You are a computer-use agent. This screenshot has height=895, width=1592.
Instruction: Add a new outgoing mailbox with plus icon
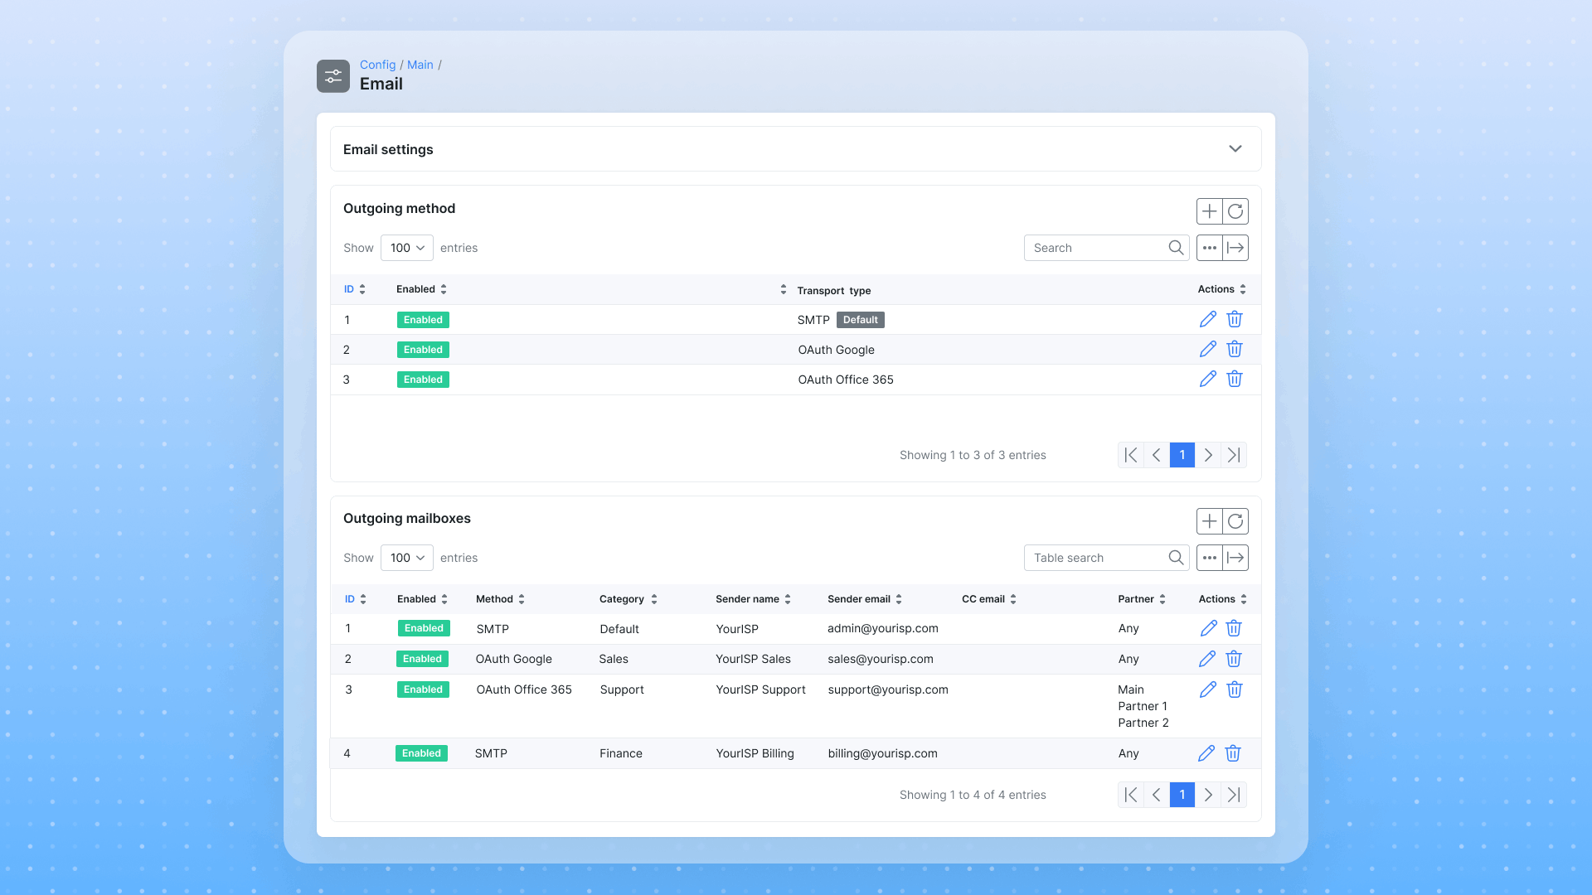[1210, 521]
